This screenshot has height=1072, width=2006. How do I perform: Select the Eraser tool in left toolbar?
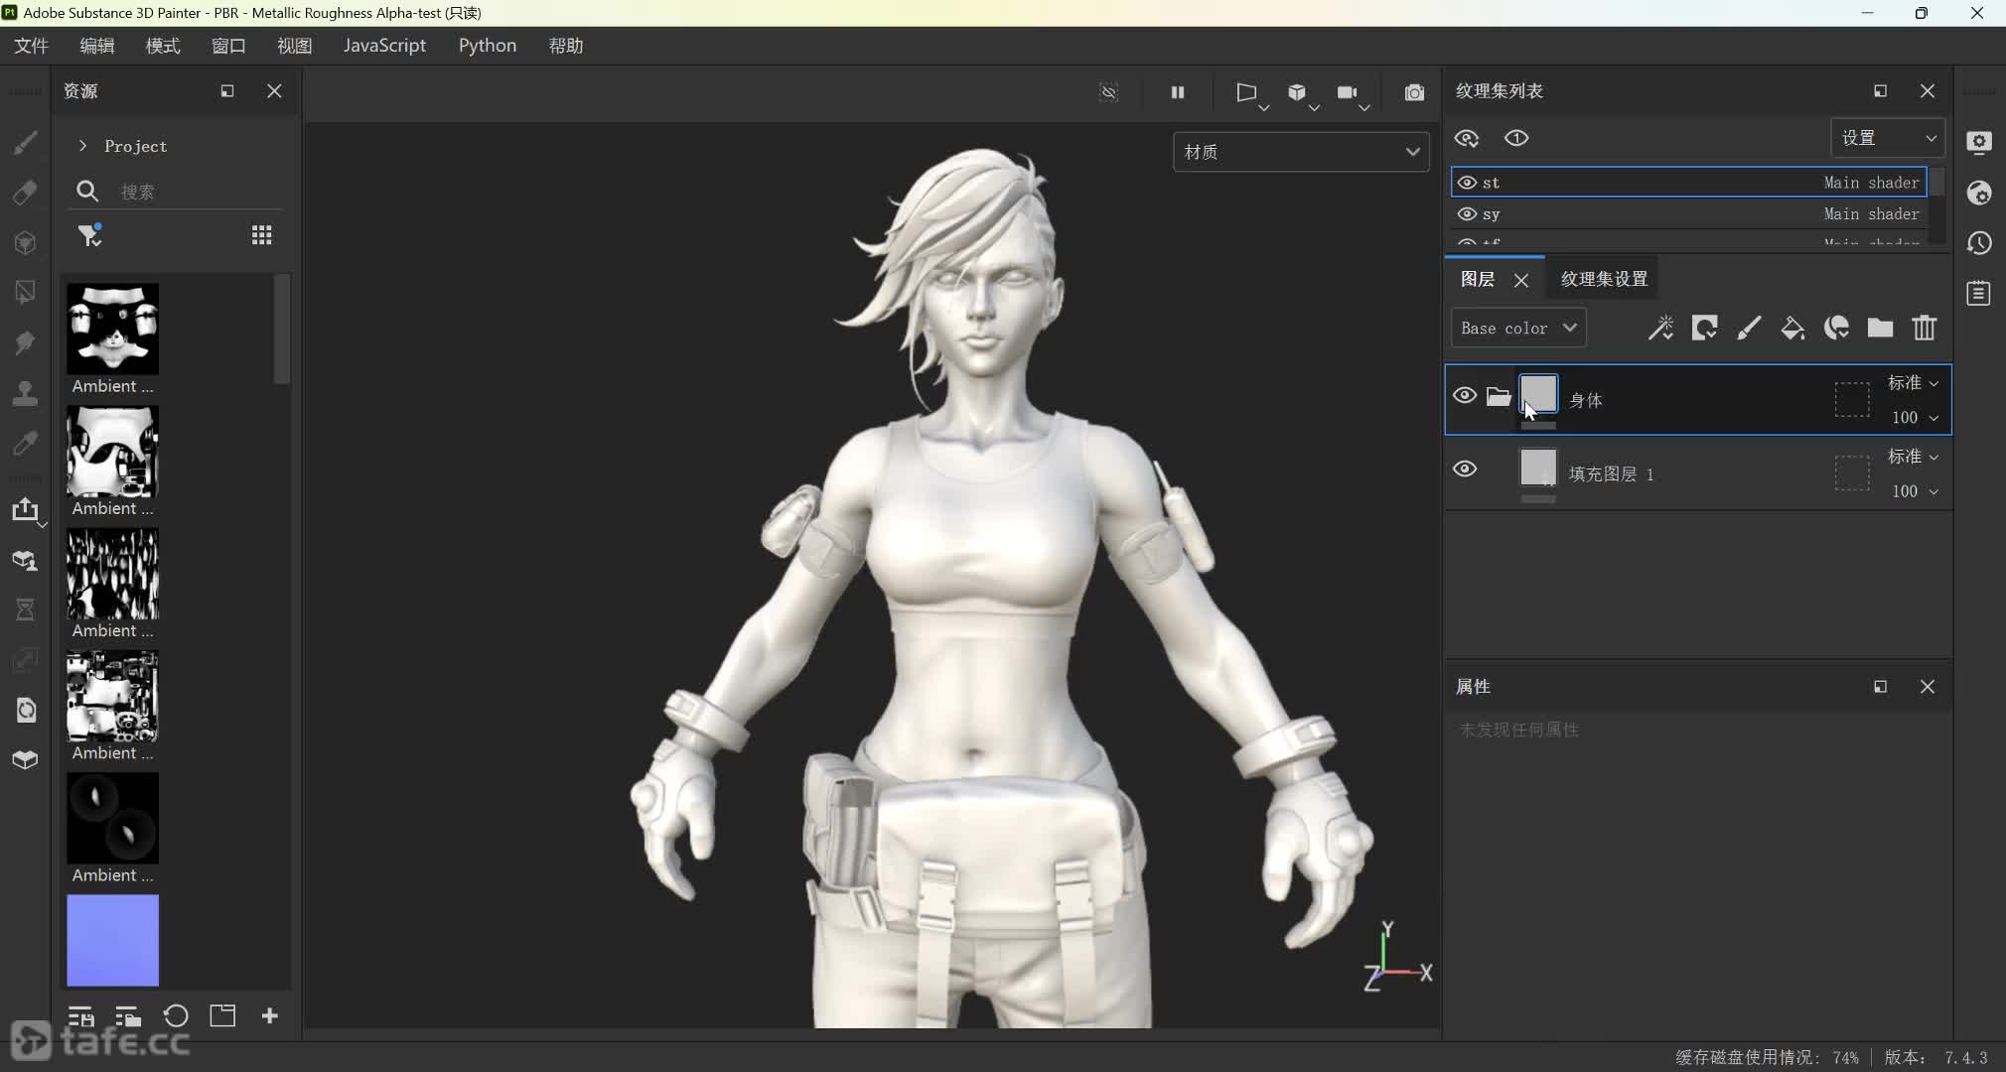[x=25, y=193]
